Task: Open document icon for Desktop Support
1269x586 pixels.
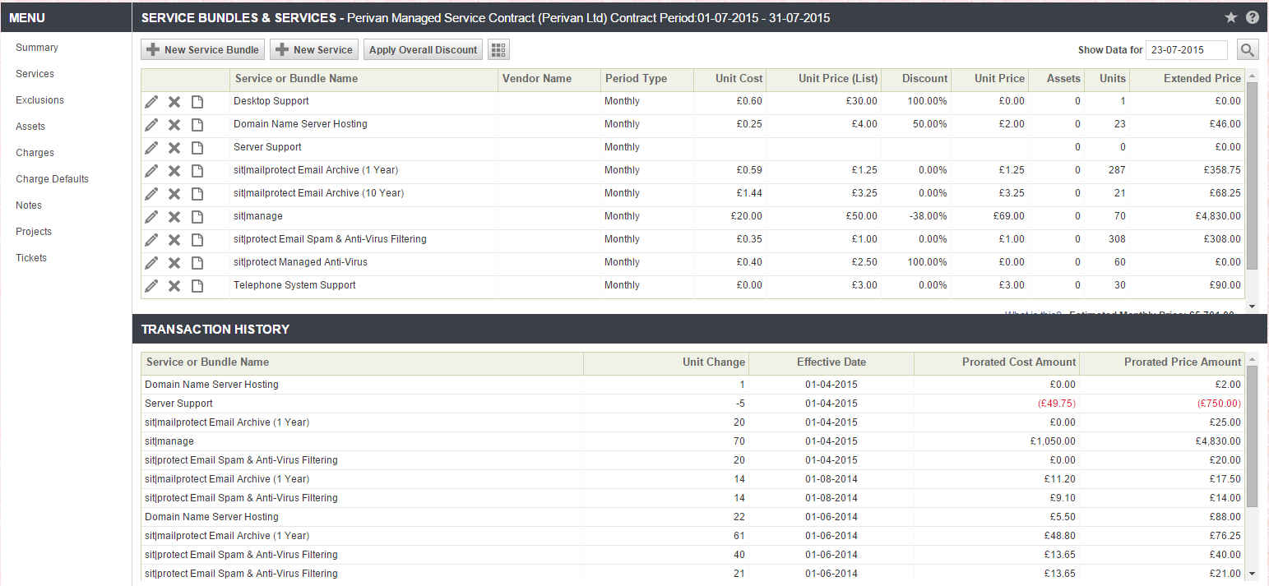Action: (197, 102)
